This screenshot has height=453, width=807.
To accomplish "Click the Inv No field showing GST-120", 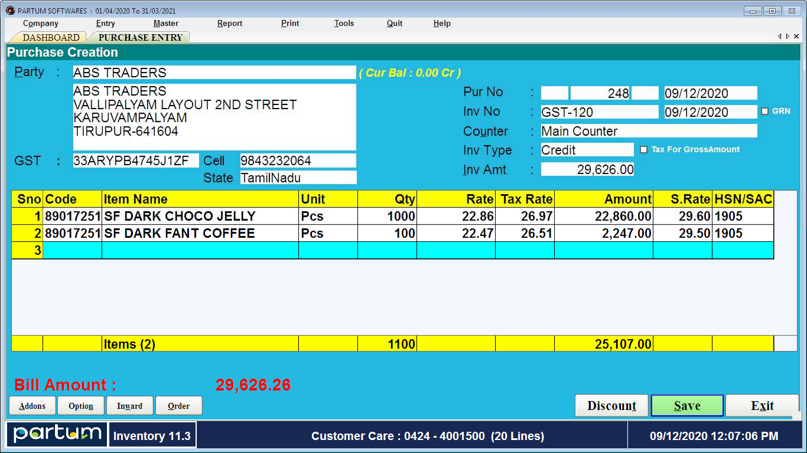I will [599, 111].
